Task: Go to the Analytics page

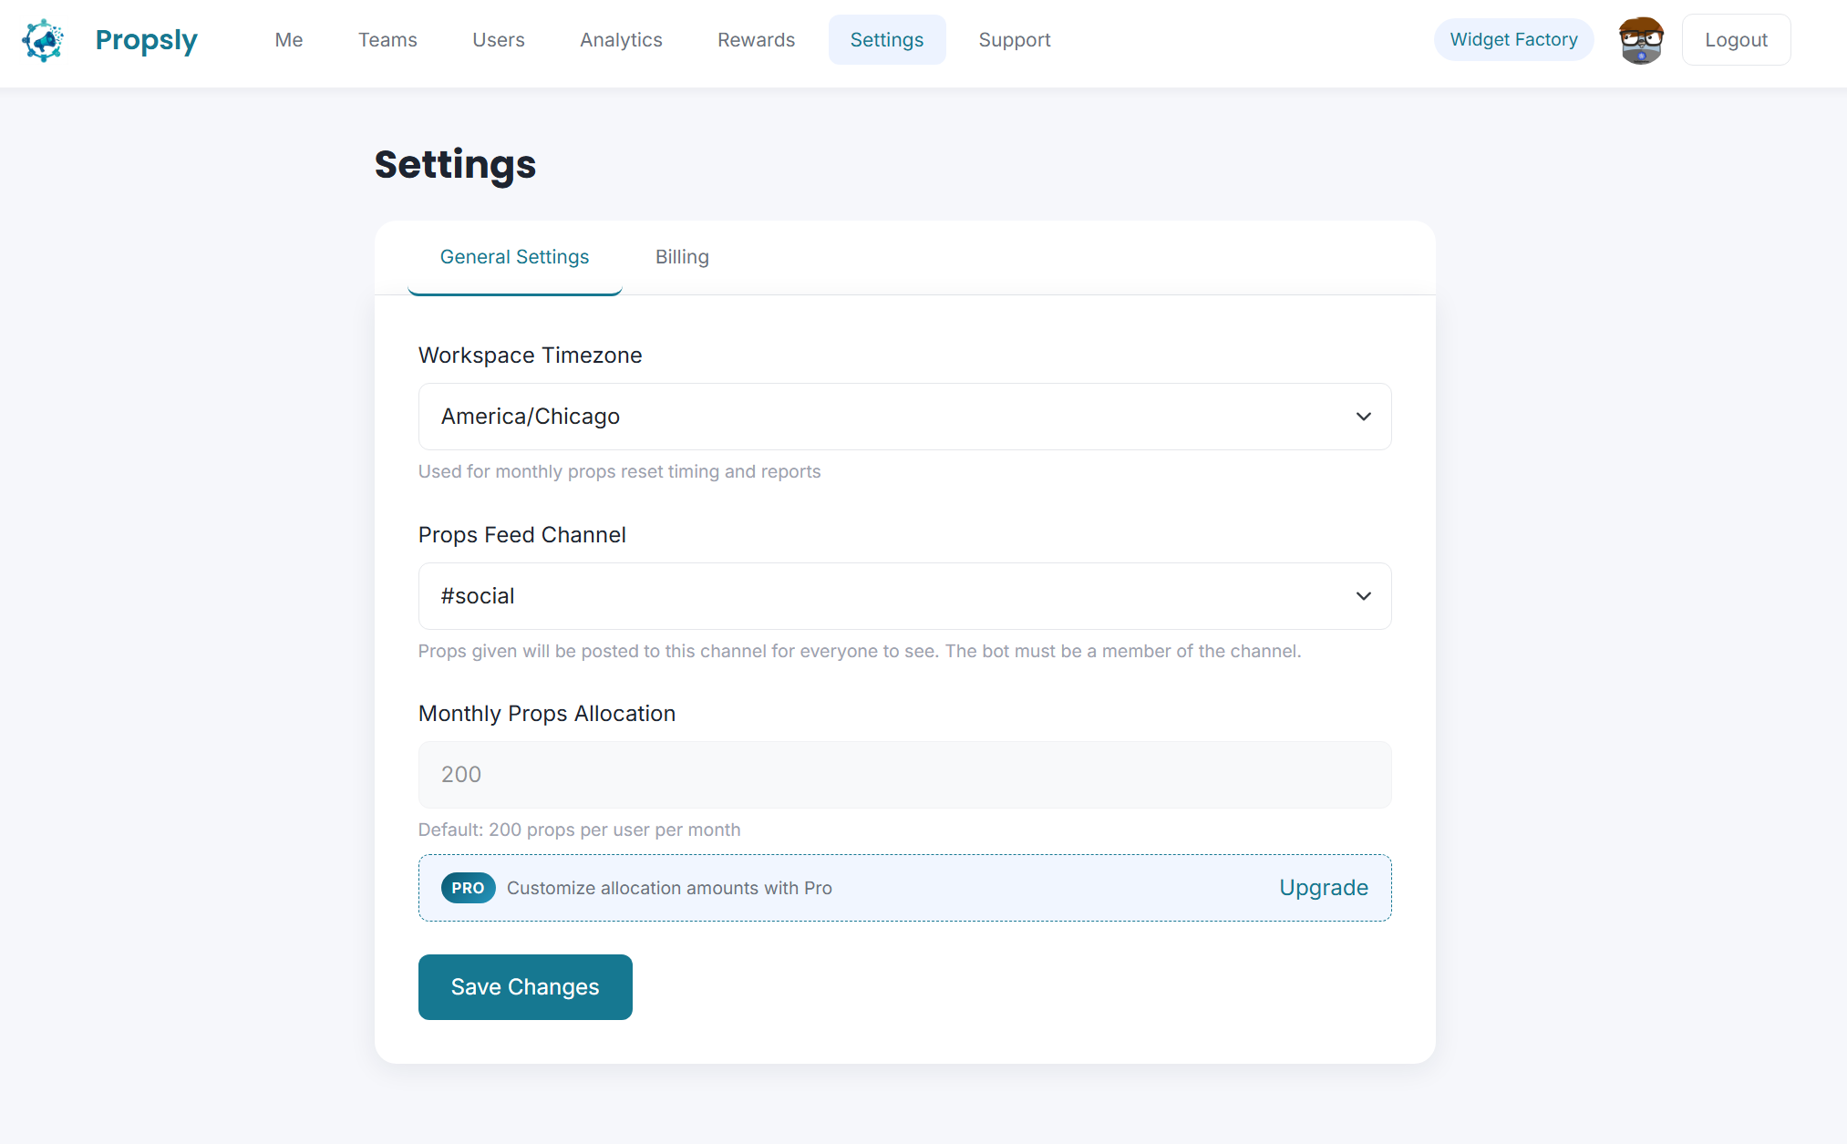Action: (621, 39)
